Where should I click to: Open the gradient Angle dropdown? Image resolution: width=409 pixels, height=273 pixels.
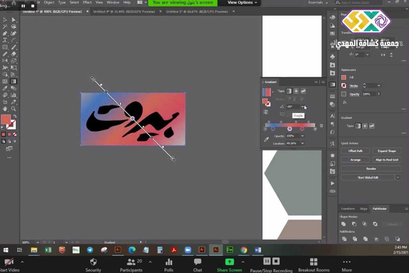(x=303, y=107)
